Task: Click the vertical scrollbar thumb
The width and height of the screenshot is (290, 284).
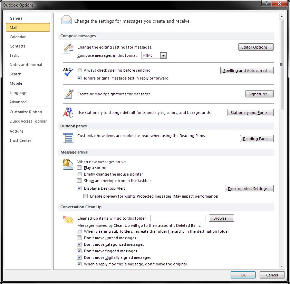Action: pos(281,65)
